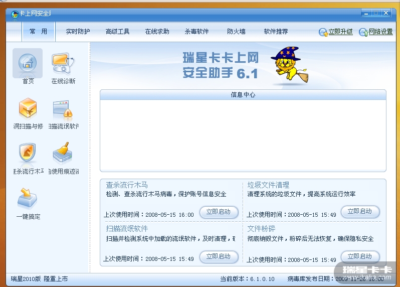Click the 瑞星卡卡上网安全助手 6.1 banner title
This screenshot has width=400, height=287.
click(x=221, y=65)
